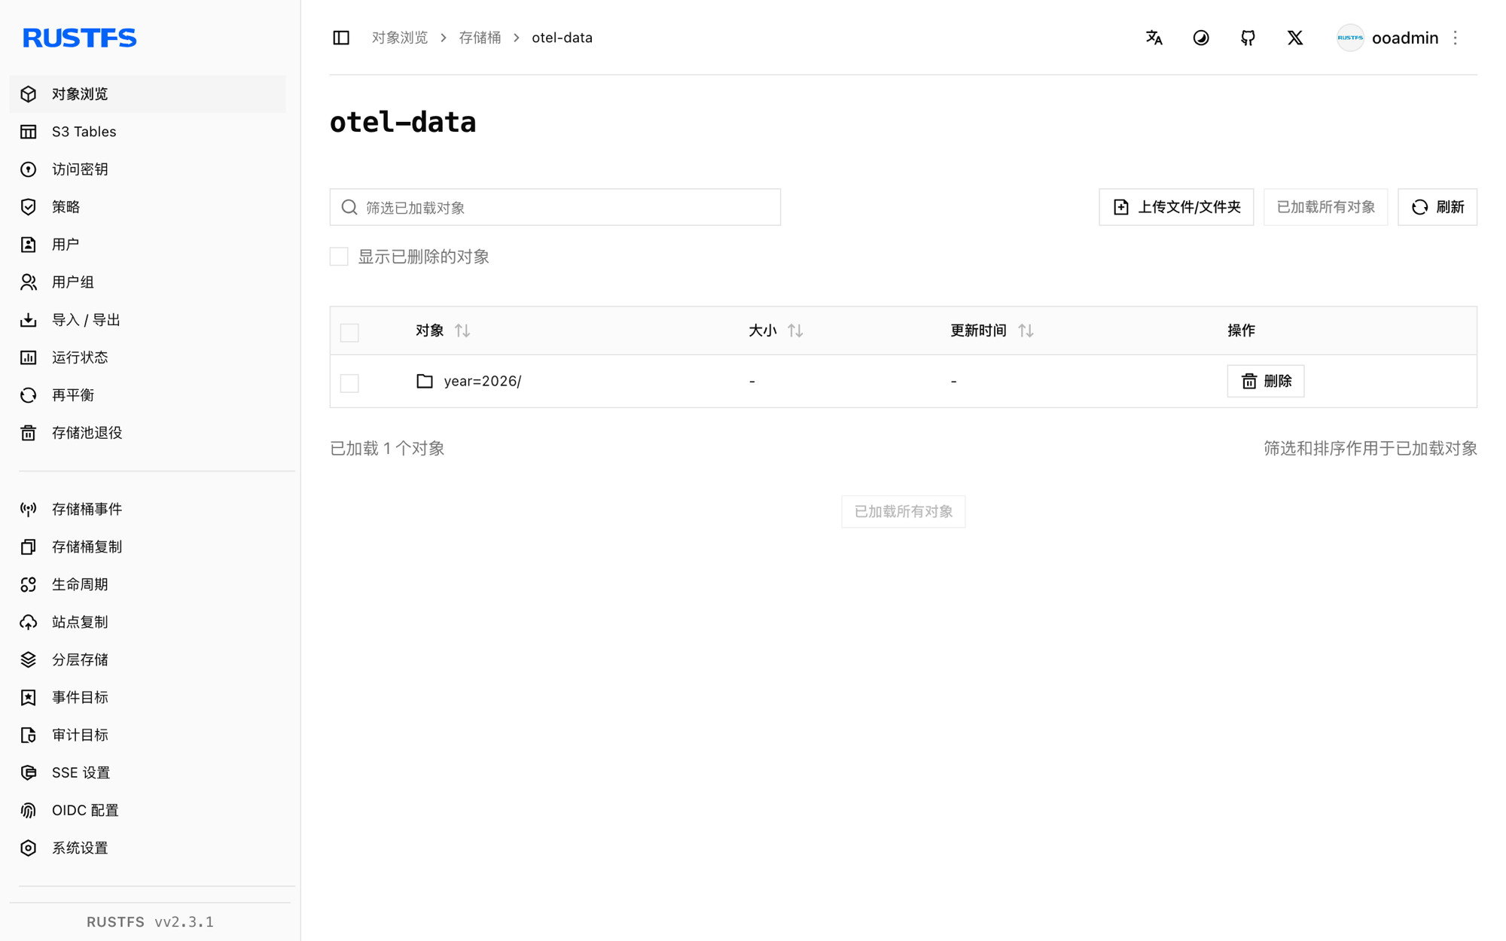Click the 刷新 refresh button

pos(1437,207)
